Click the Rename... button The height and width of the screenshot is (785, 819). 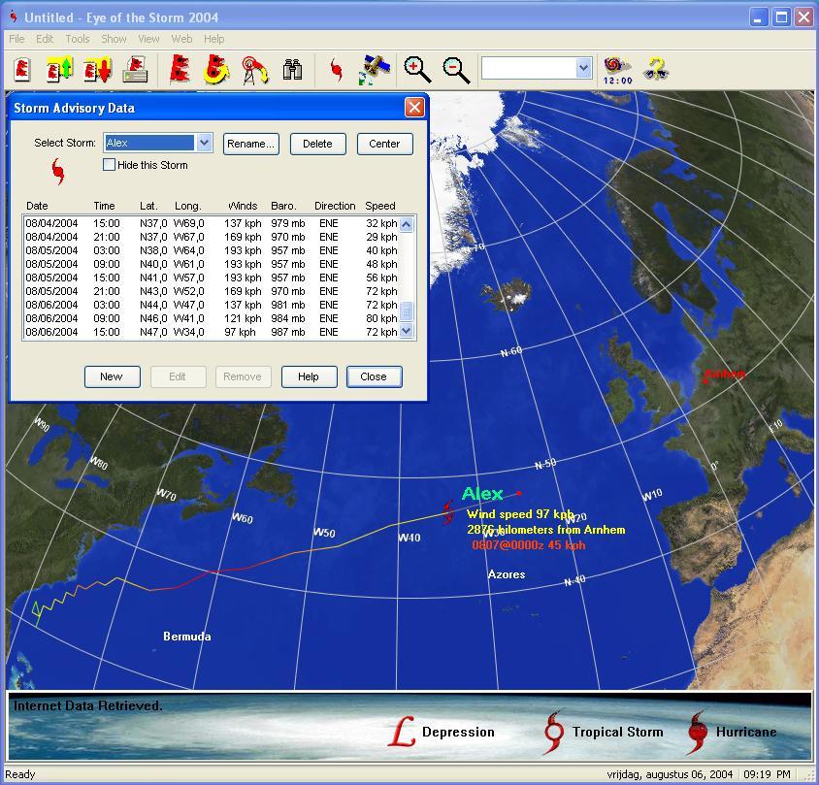pos(250,144)
